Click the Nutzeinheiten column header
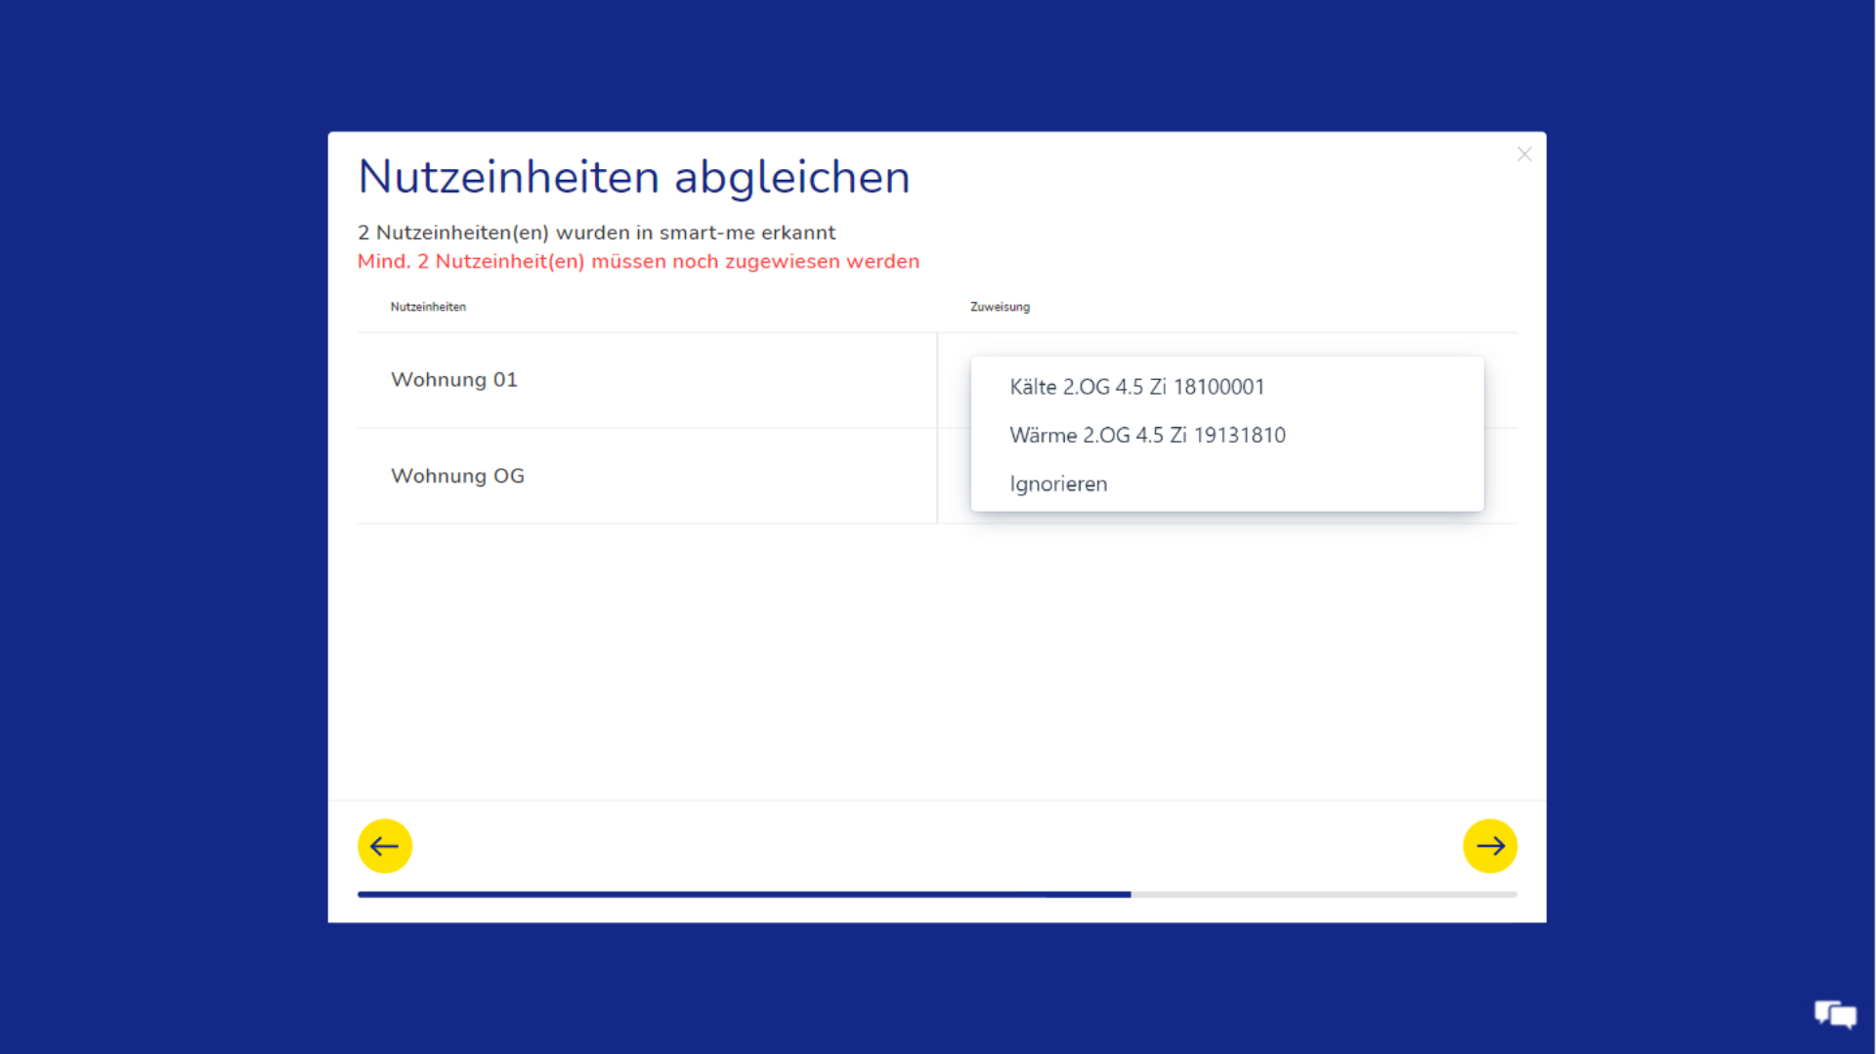This screenshot has width=1876, height=1054. pyautogui.click(x=428, y=307)
